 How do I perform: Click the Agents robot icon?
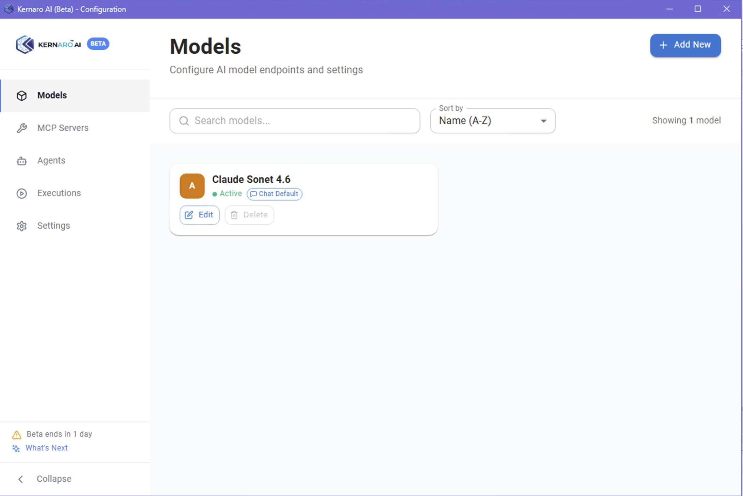point(22,161)
